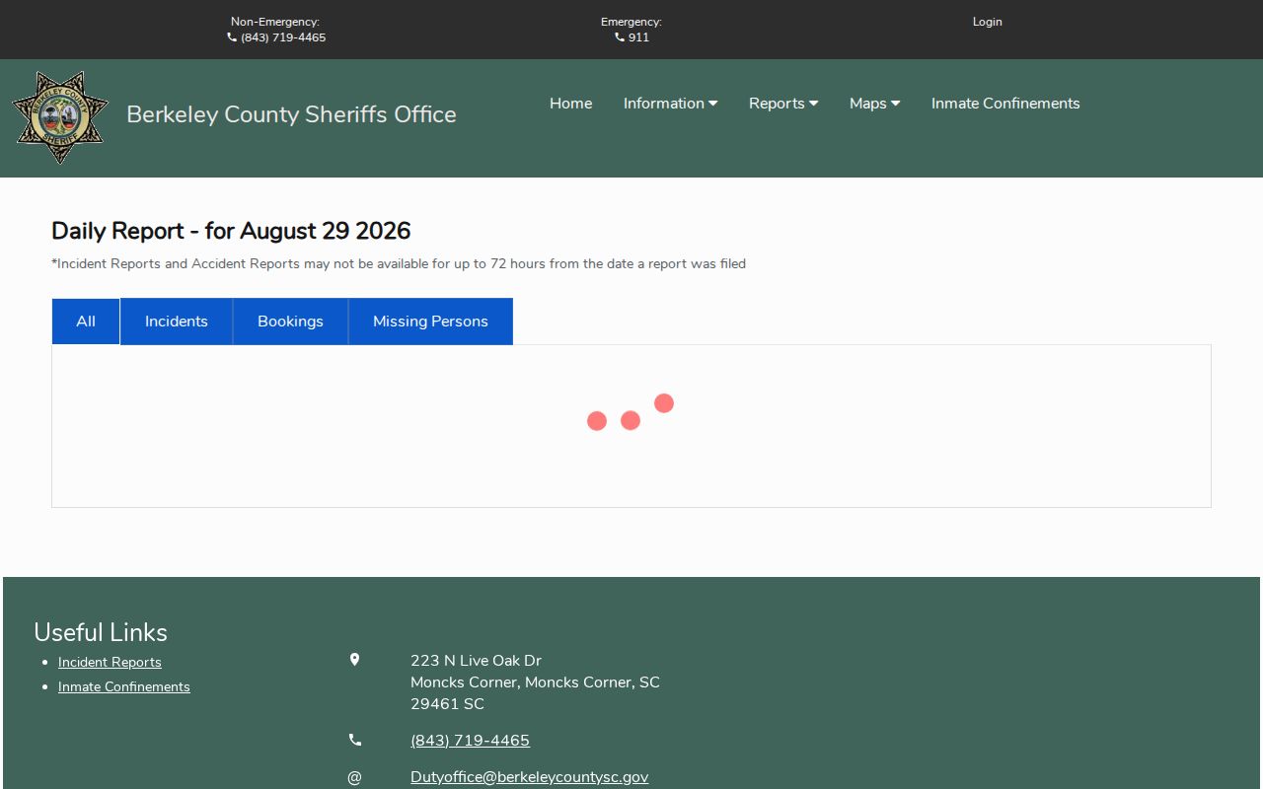Click the Berkeley County Sheriff badge logo
This screenshot has height=789, width=1263.
click(x=60, y=117)
